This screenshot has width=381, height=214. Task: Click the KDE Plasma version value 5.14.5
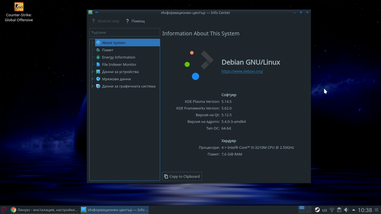[227, 102]
